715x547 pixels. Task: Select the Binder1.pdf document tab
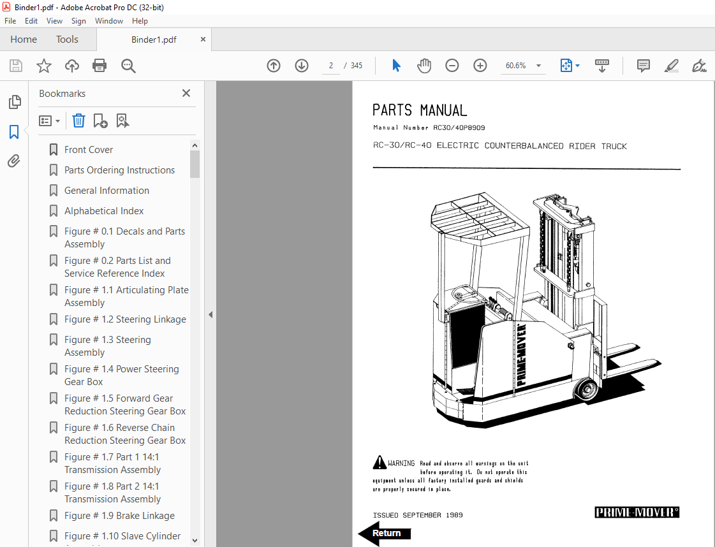point(154,40)
